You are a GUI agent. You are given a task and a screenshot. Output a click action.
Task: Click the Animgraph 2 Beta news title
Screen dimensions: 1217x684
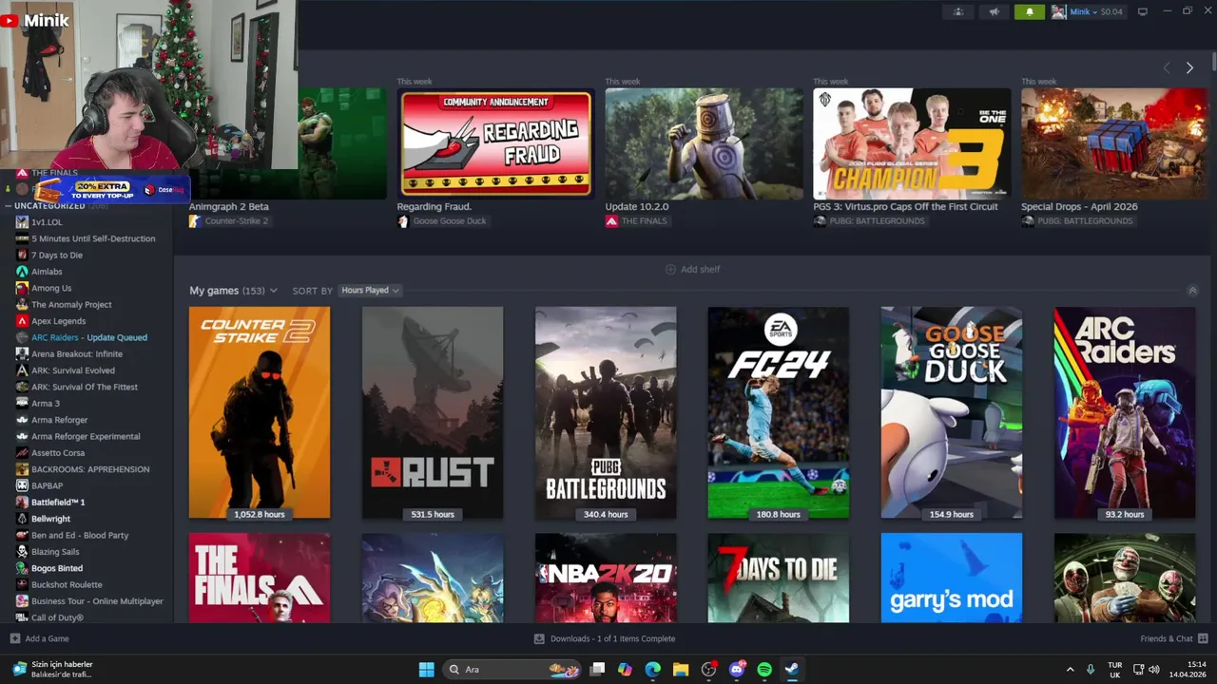[x=229, y=206]
